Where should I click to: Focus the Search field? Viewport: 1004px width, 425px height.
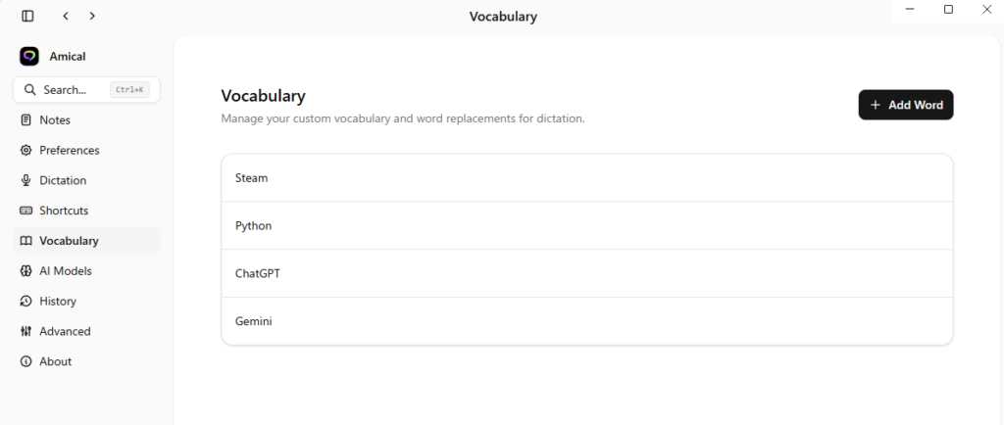click(x=74, y=90)
